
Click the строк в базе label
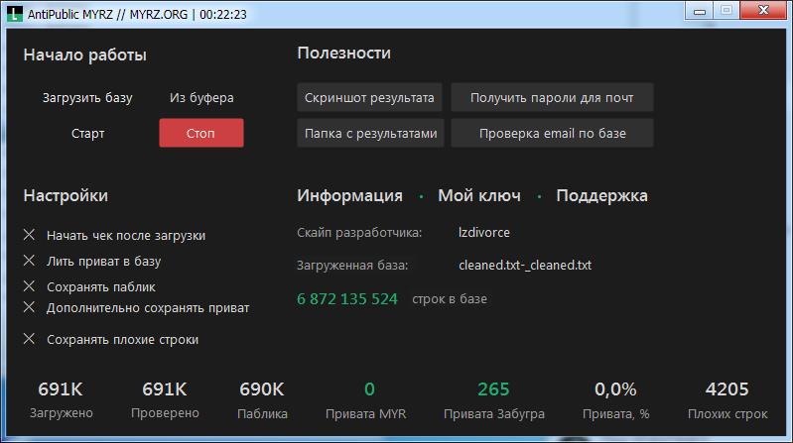coord(450,299)
